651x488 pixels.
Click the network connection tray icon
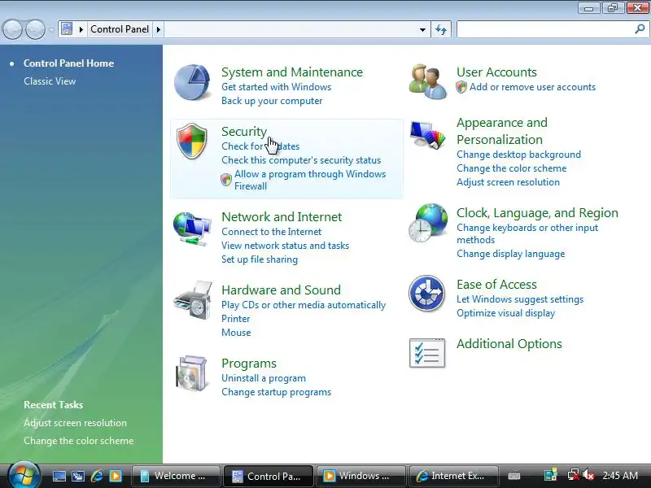coord(574,476)
